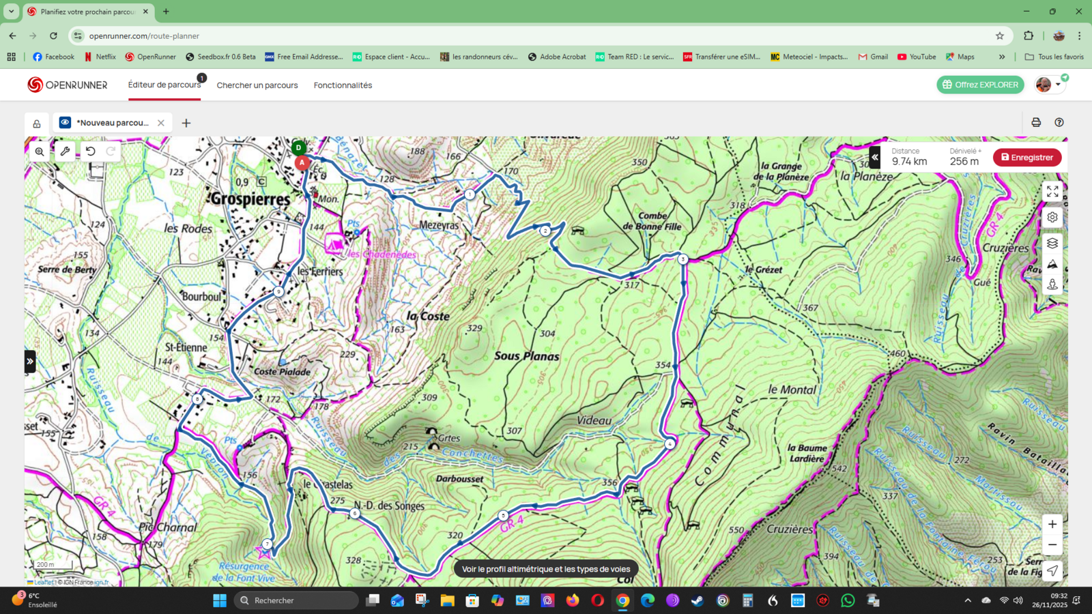The width and height of the screenshot is (1092, 614).
Task: Print the current route map
Action: coord(1036,123)
